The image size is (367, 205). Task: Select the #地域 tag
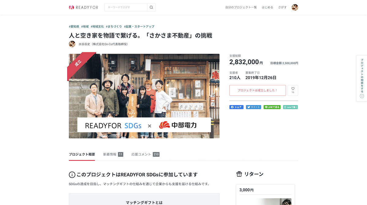tap(85, 27)
